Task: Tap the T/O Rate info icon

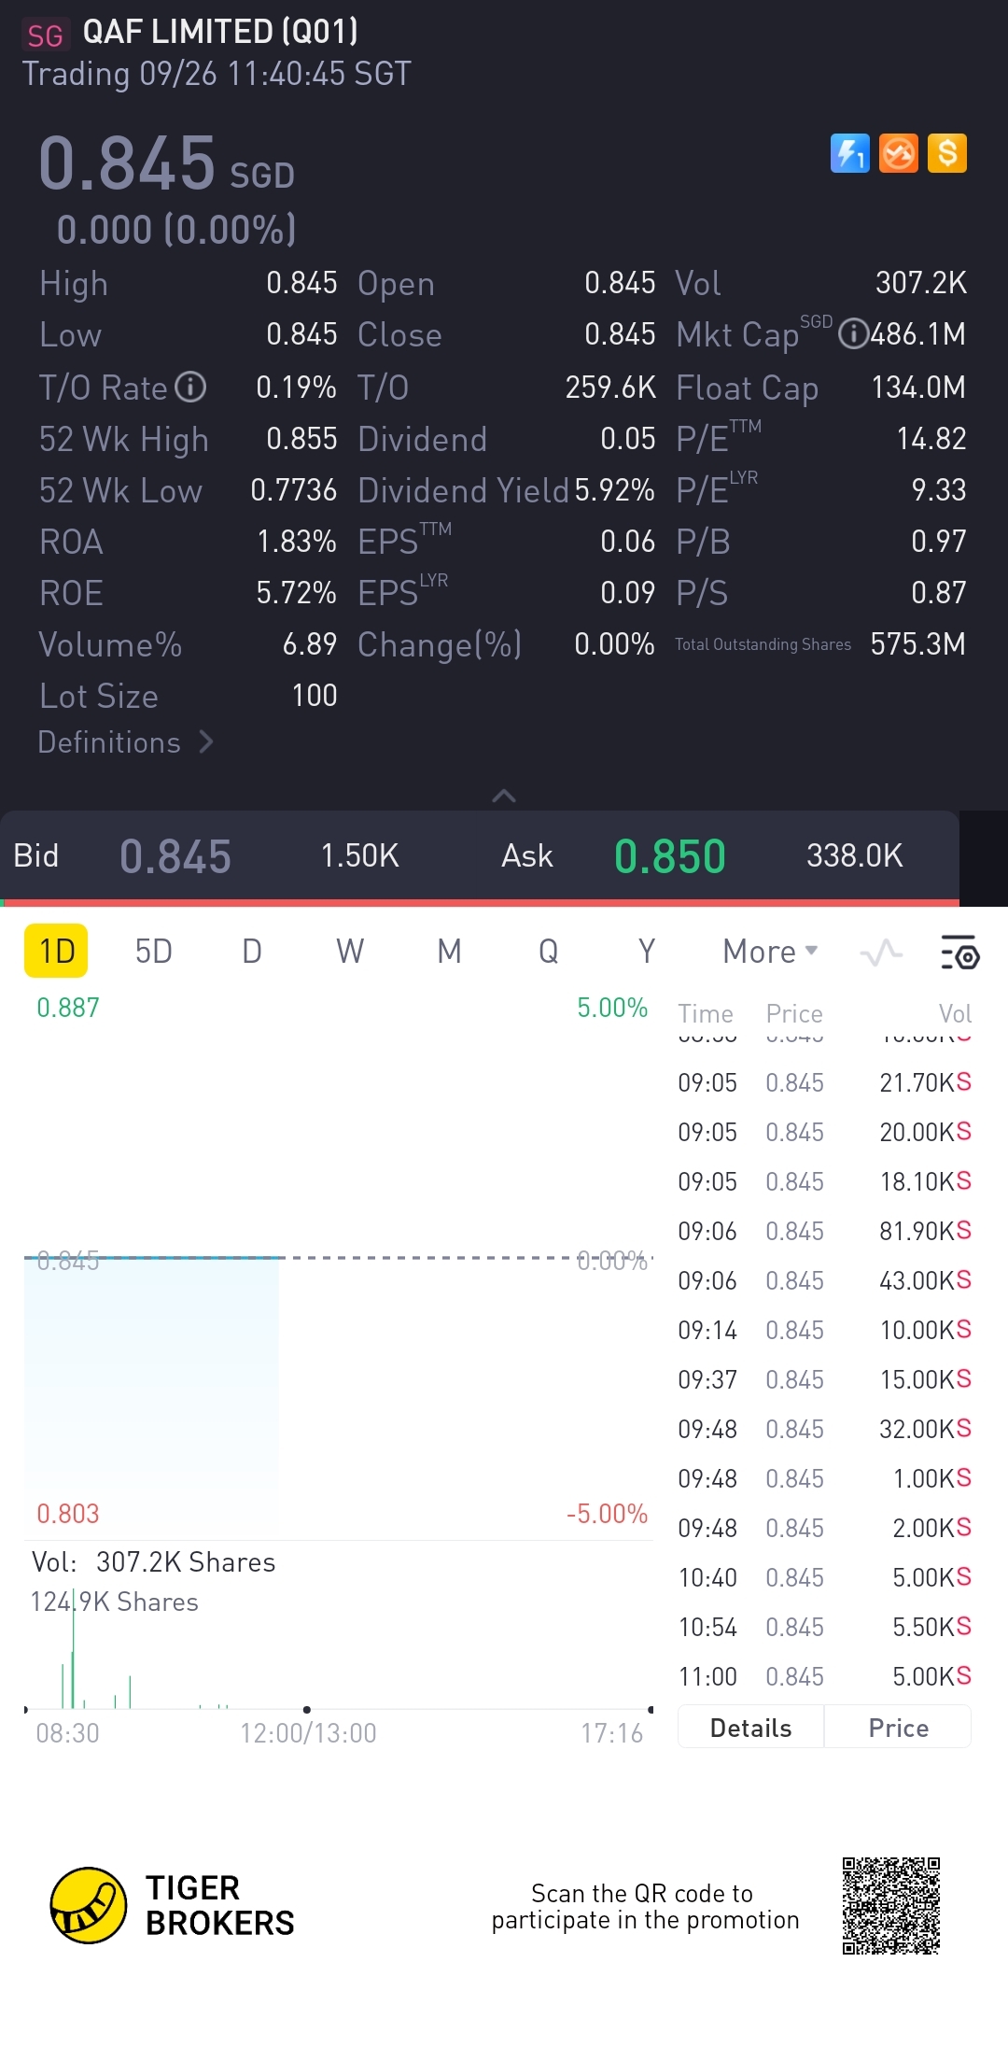Action: (x=190, y=387)
